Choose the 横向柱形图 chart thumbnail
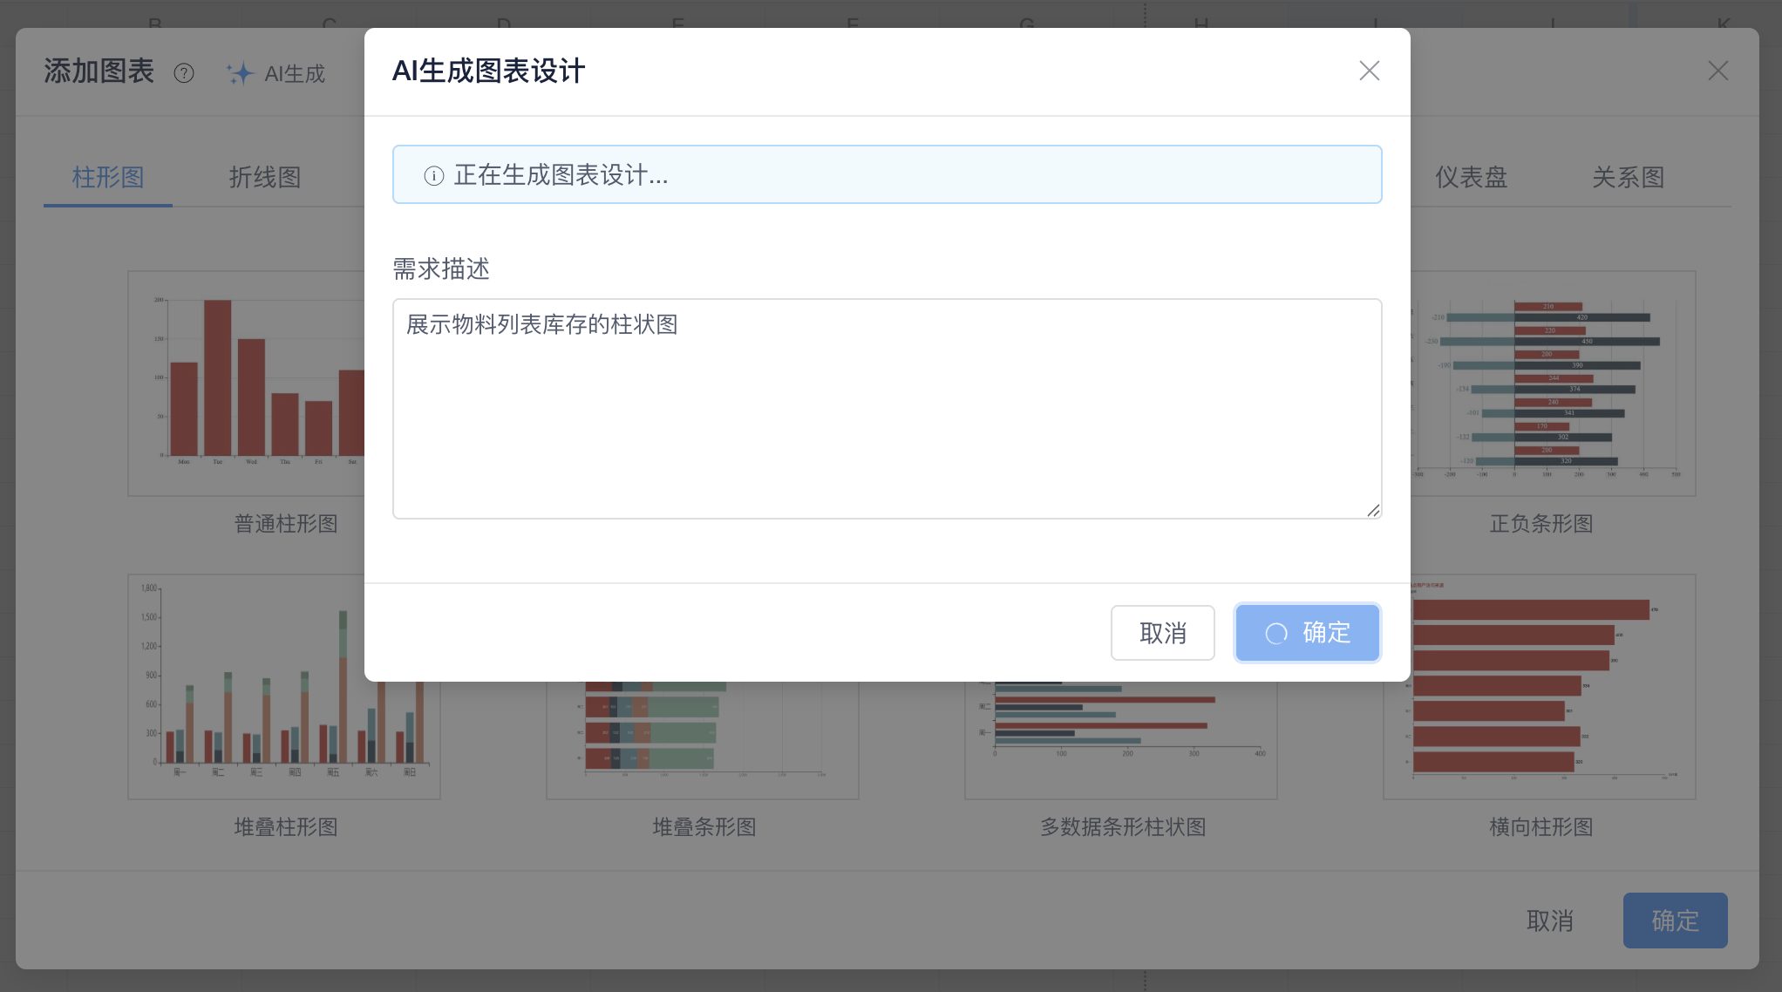The image size is (1782, 992). point(1540,697)
